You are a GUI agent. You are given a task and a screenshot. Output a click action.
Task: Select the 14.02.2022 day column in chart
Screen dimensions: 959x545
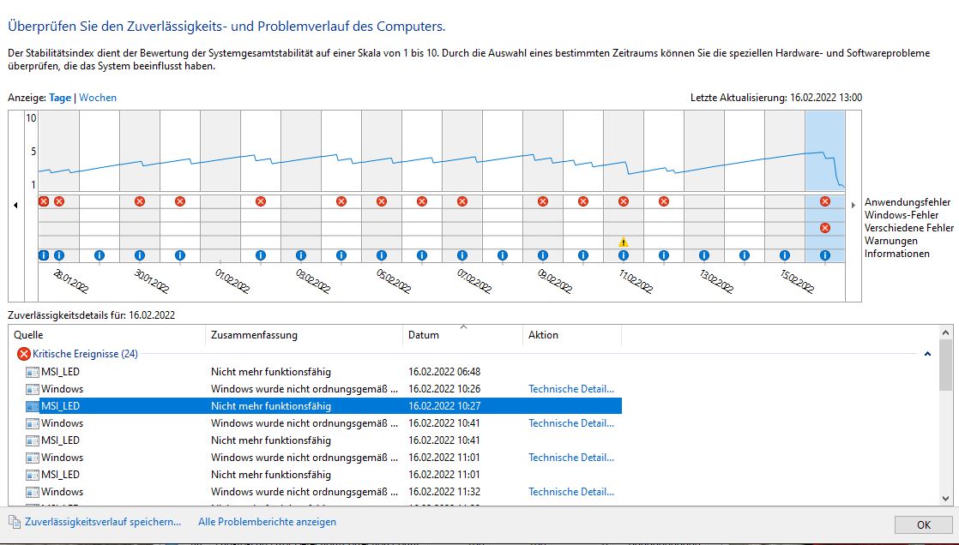point(745,186)
